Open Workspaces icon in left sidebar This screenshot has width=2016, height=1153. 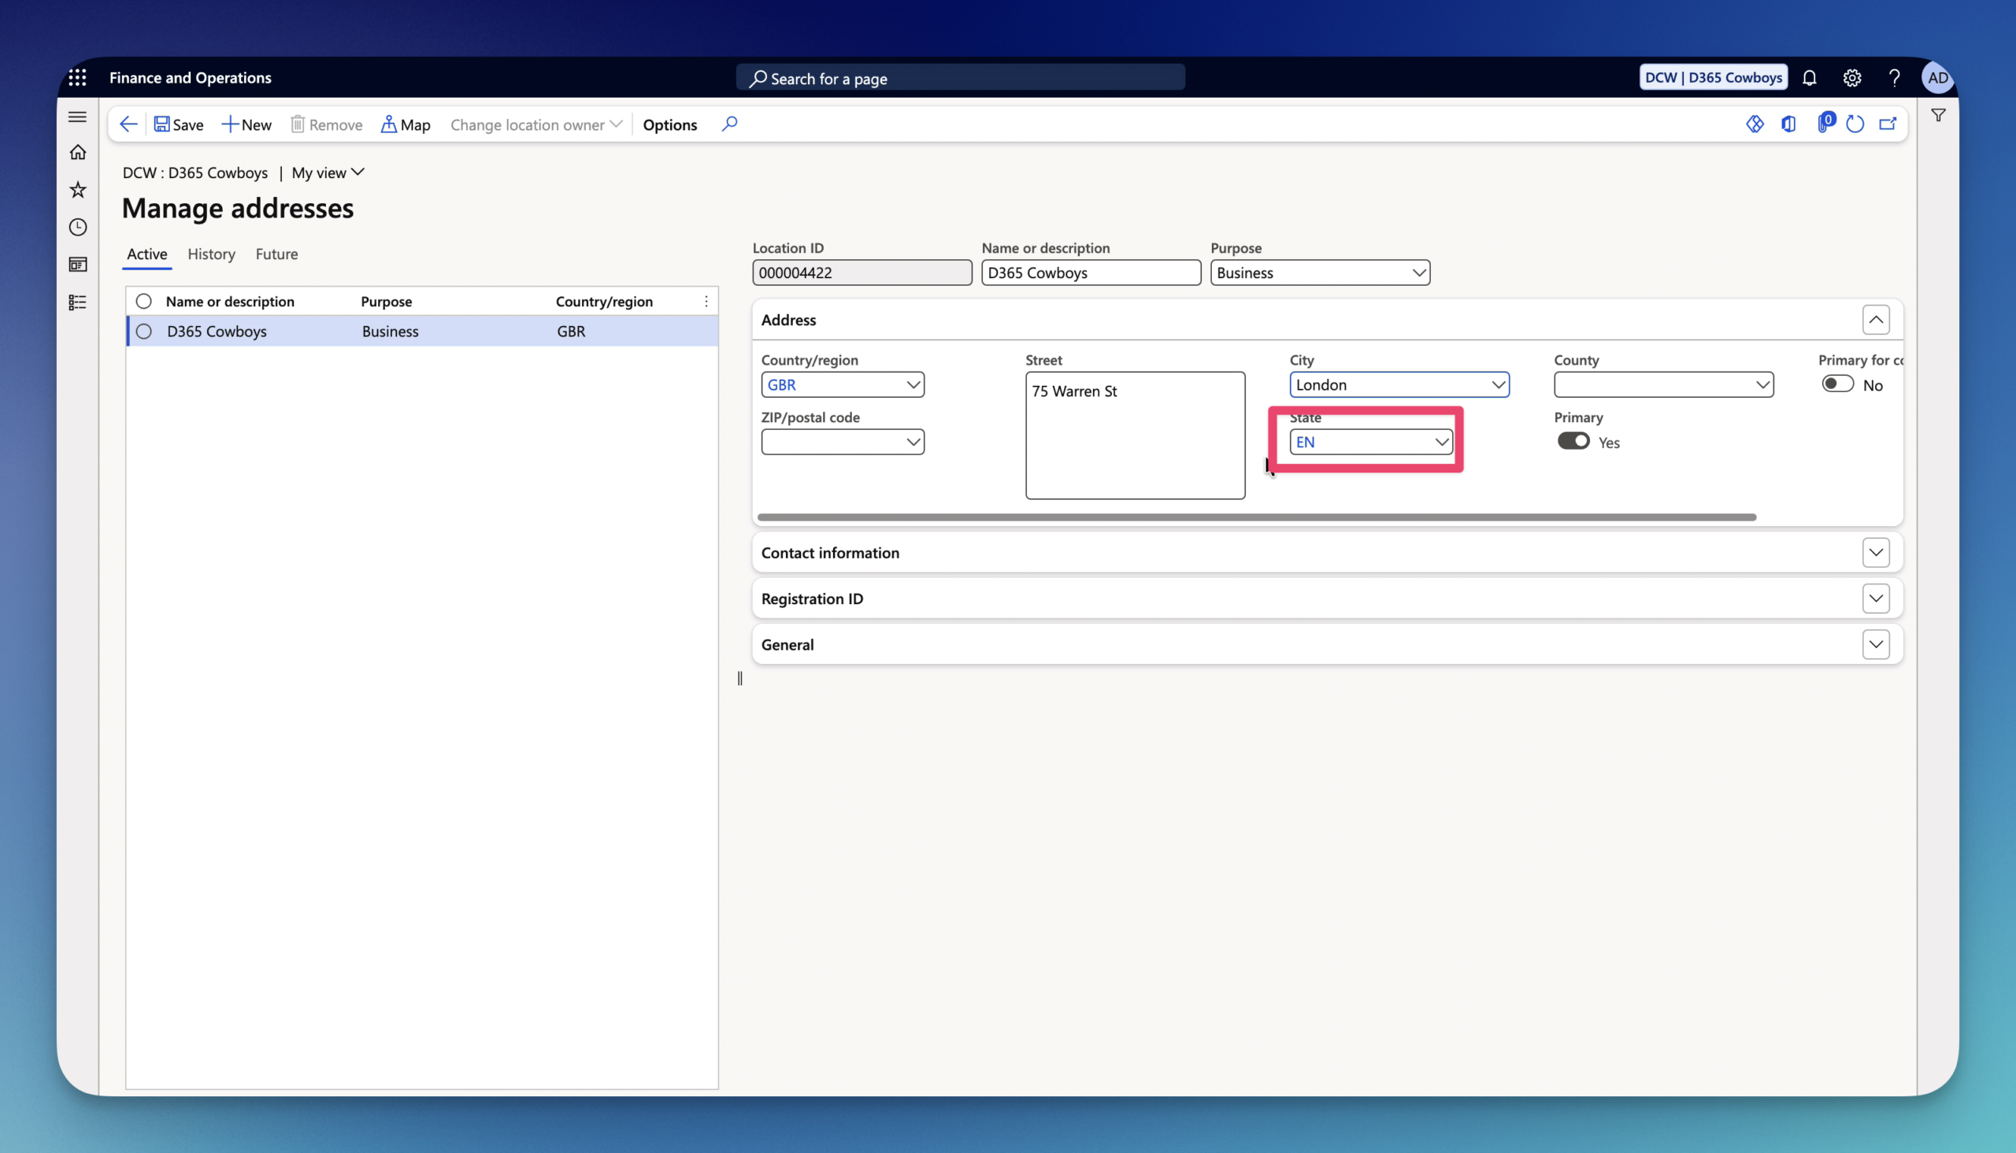pyautogui.click(x=78, y=265)
